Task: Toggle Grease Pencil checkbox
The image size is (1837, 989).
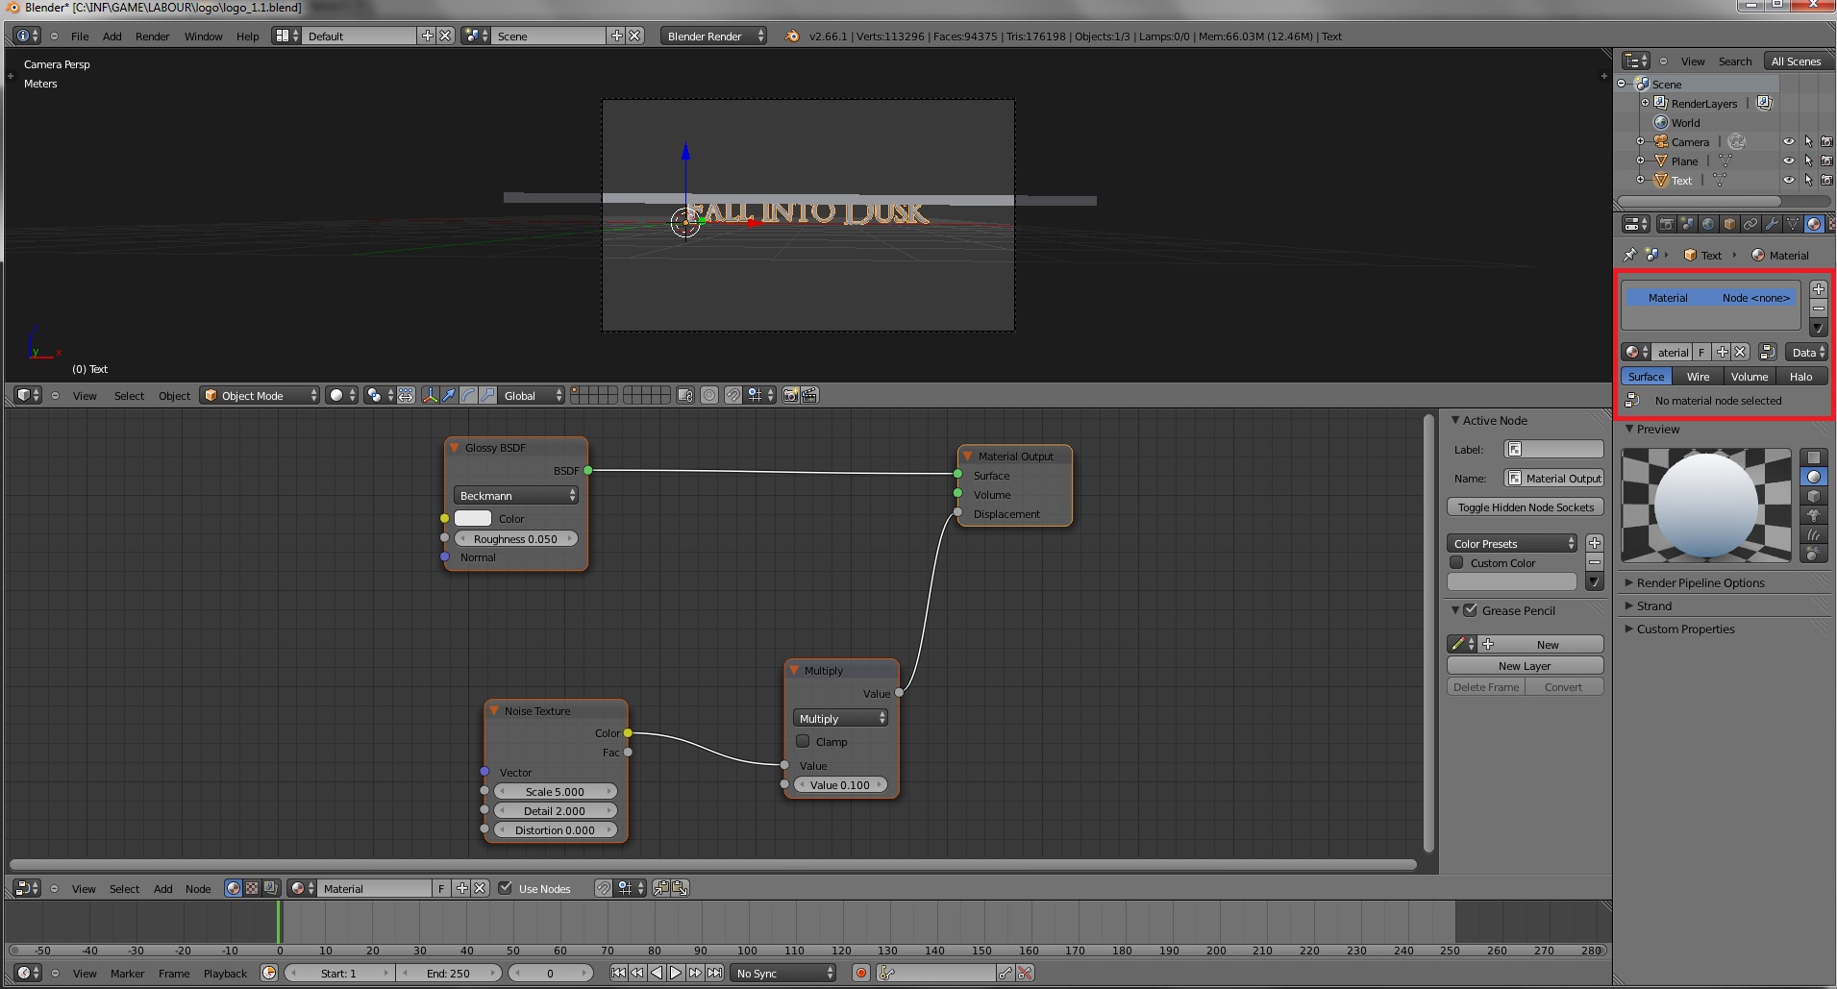Action: 1471,609
